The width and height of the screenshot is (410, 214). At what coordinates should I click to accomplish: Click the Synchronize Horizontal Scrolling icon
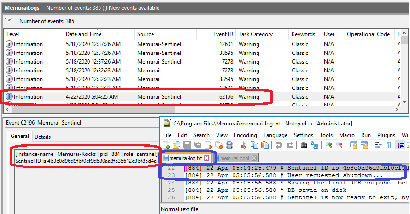[364, 145]
